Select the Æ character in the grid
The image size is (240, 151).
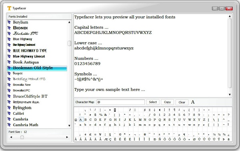click(x=106, y=139)
